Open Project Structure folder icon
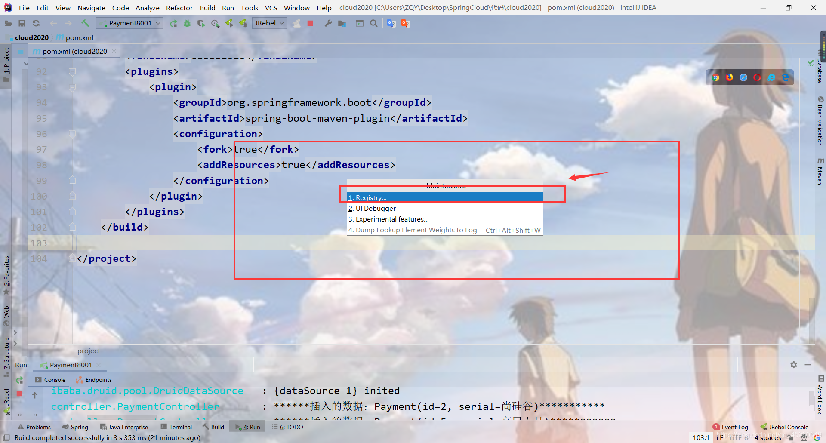The height and width of the screenshot is (443, 826). (x=342, y=23)
